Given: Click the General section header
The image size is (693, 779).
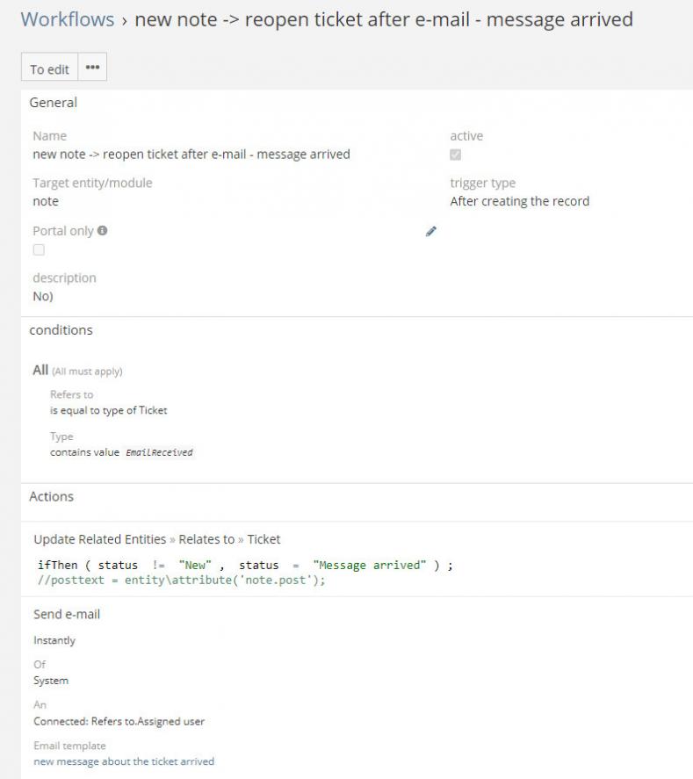Looking at the screenshot, I should [54, 103].
